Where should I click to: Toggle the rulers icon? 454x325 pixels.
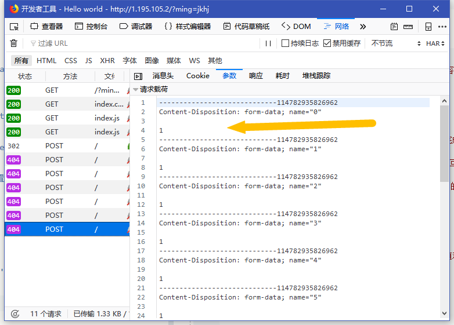point(408,27)
